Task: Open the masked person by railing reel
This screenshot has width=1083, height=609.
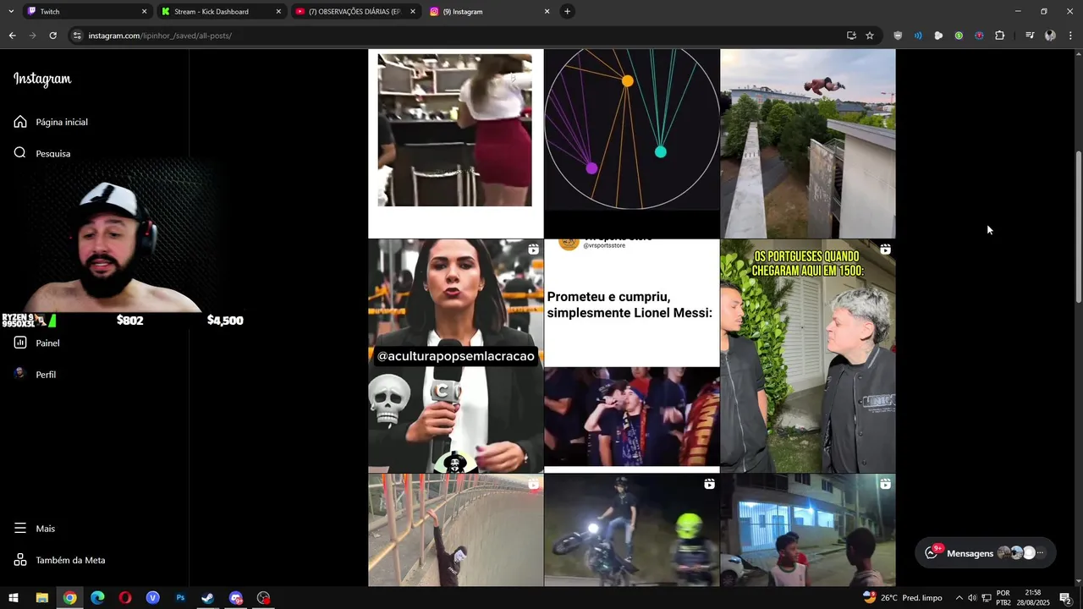Action: click(456, 530)
